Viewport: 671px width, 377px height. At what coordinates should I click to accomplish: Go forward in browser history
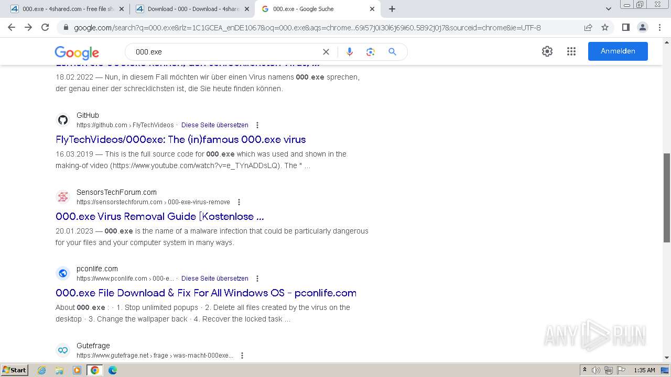(28, 27)
